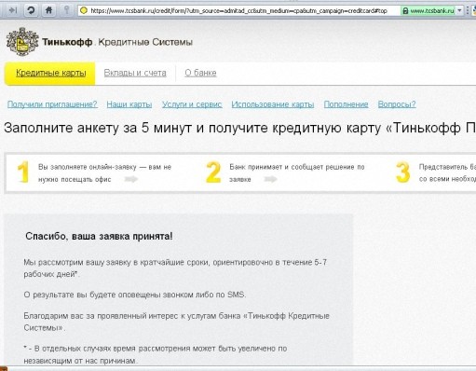
Task: Click the footnote 'В отдельных случаях время рассмотрения'
Action: coord(156,354)
